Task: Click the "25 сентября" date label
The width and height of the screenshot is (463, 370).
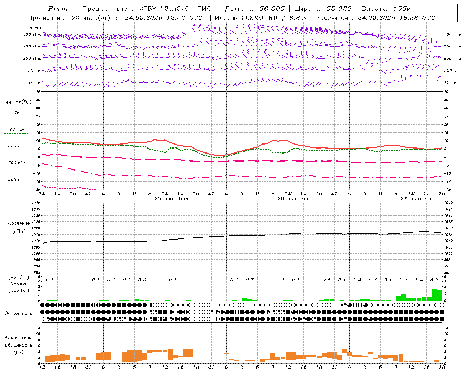Action: pyautogui.click(x=171, y=199)
